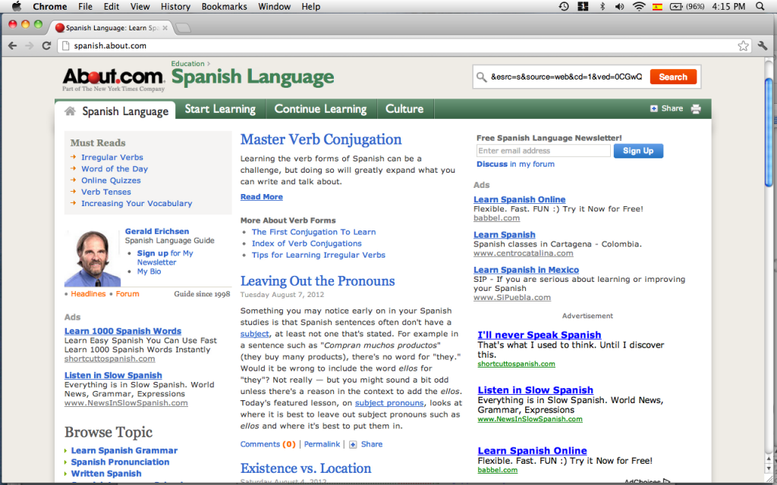Click Discuss in my forum link
777x485 pixels.
(x=515, y=164)
